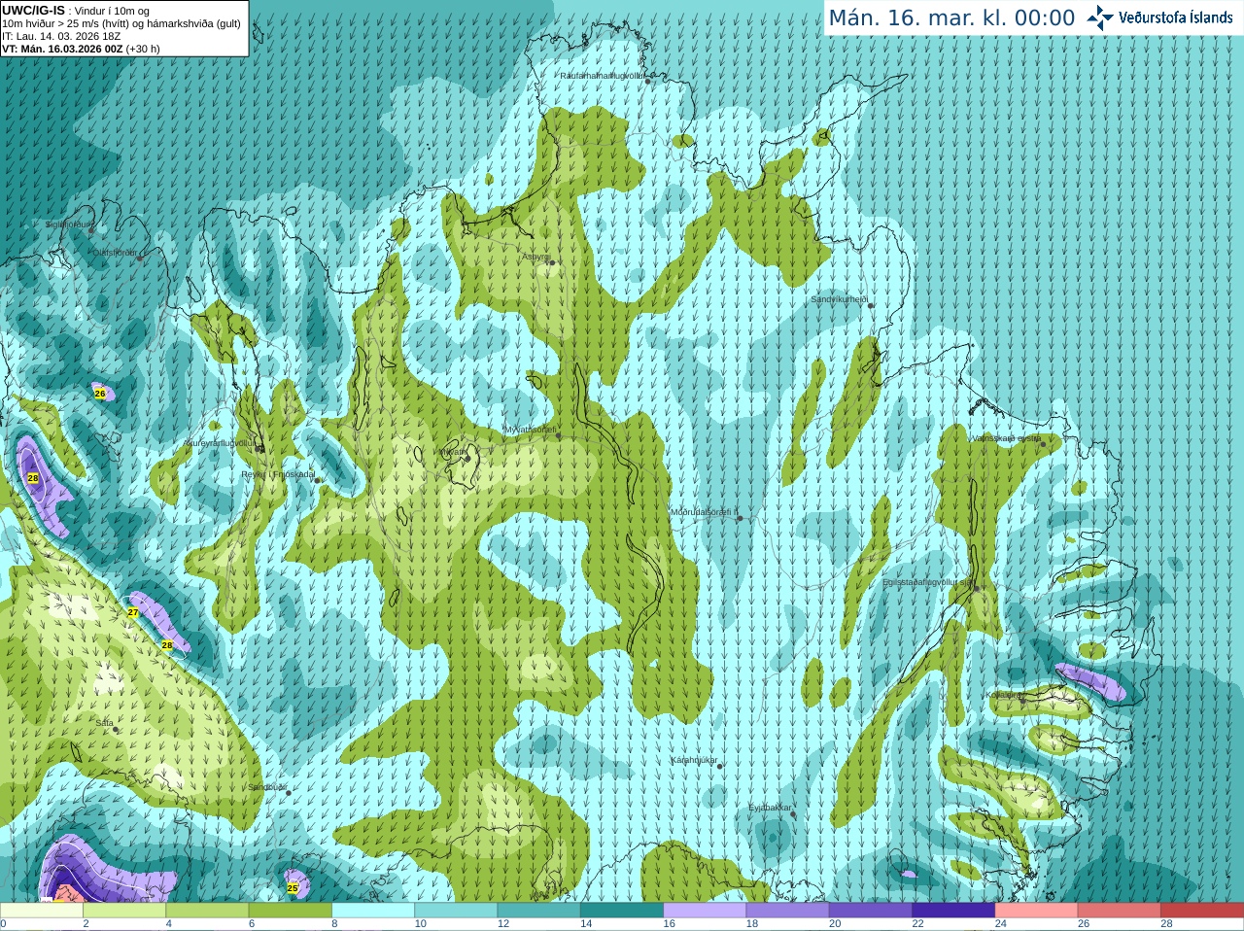Pick the 16–18 m/s lavender legend swatch

tap(705, 911)
